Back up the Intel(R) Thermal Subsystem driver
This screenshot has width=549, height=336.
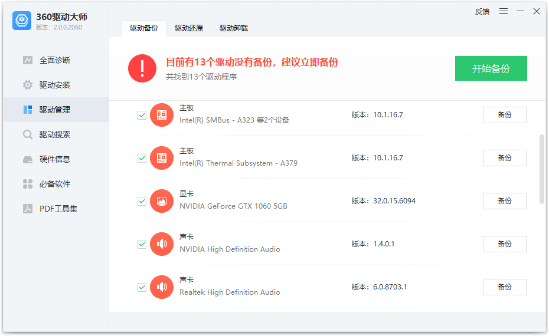pyautogui.click(x=505, y=158)
